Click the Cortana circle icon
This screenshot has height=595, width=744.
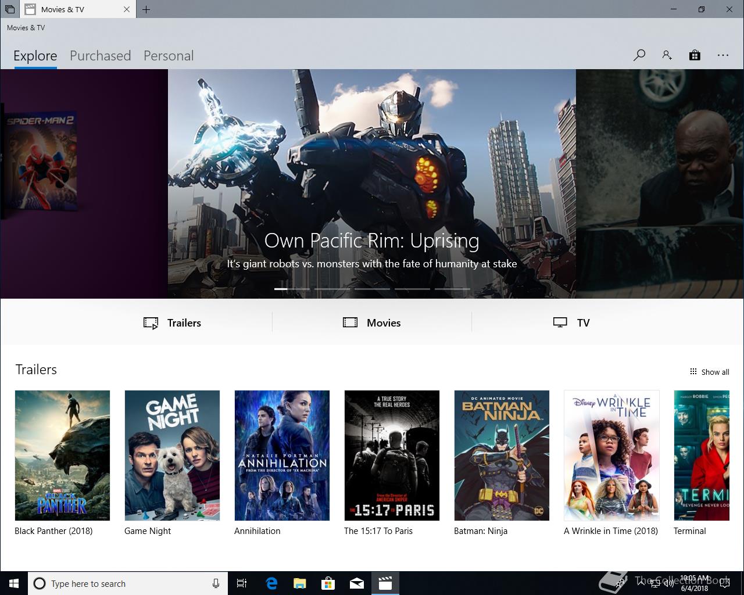(40, 583)
